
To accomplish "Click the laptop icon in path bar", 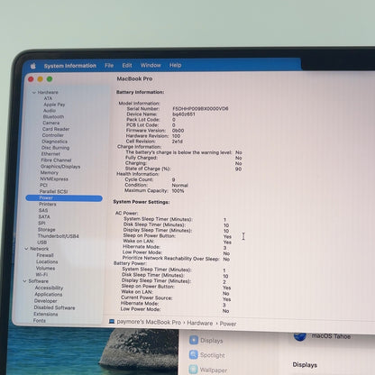I will coord(112,321).
